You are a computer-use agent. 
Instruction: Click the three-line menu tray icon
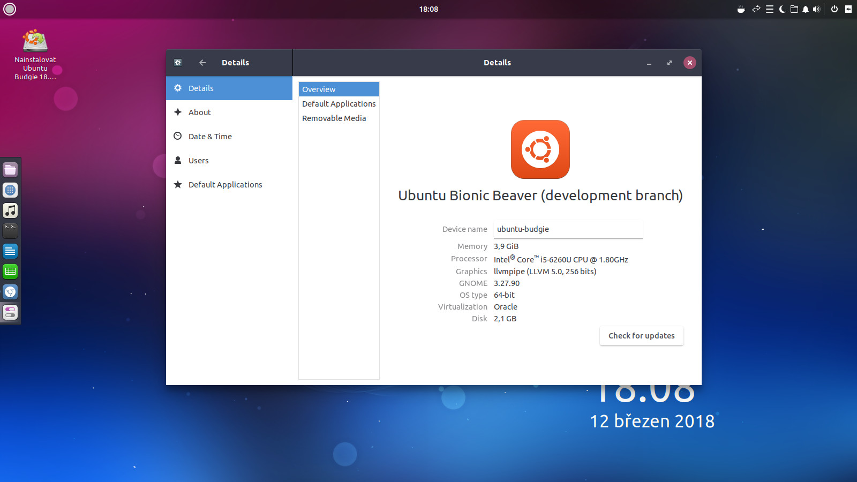pos(770,9)
